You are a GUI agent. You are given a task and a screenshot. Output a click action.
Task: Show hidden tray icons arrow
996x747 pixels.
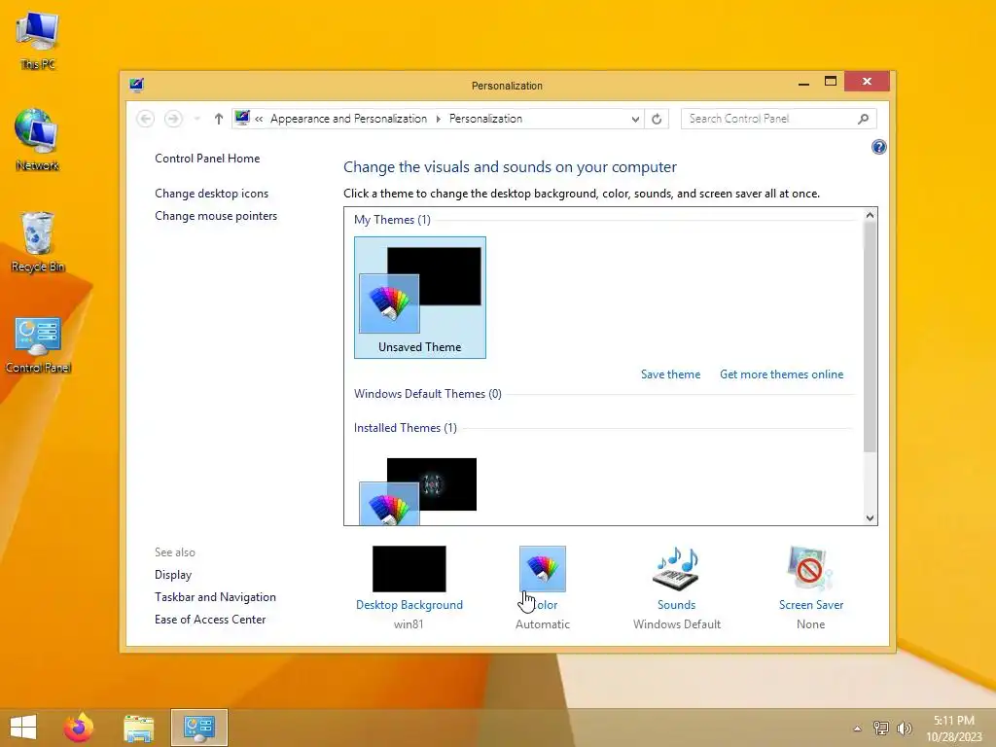[x=857, y=729]
